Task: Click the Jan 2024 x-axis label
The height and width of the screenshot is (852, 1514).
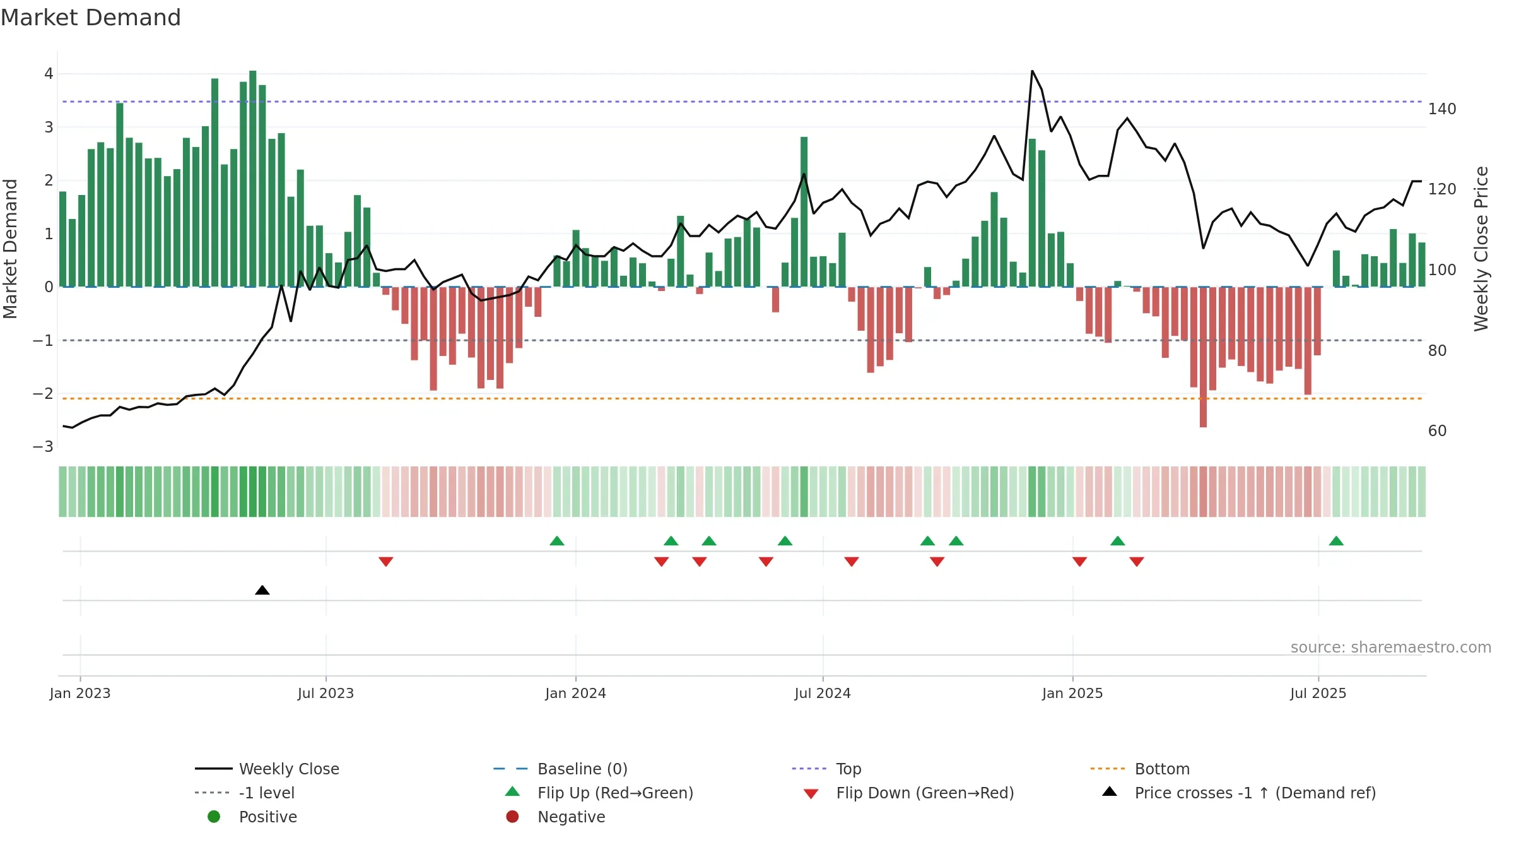Action: point(575,693)
